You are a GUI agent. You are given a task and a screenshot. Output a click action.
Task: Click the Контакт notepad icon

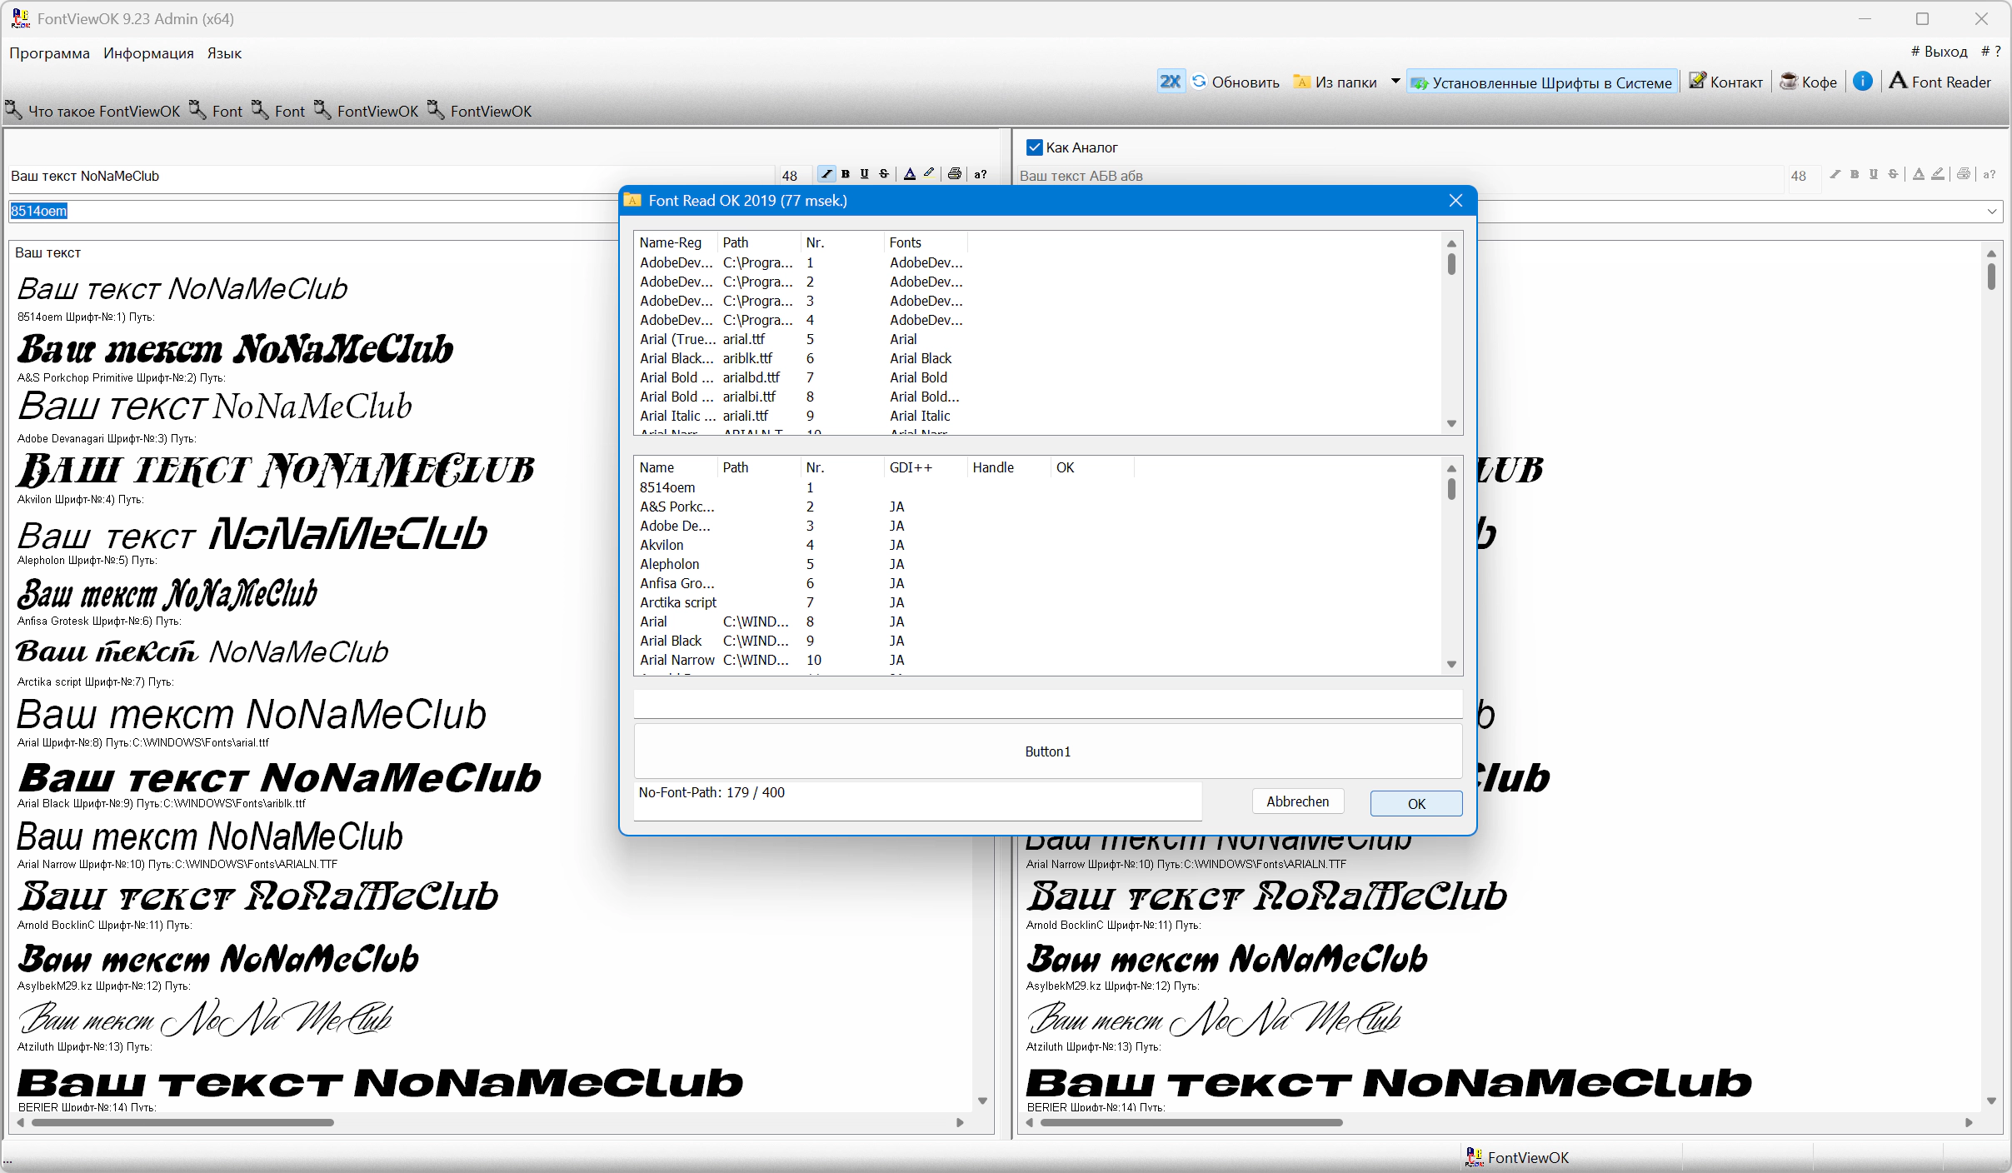pos(1697,82)
